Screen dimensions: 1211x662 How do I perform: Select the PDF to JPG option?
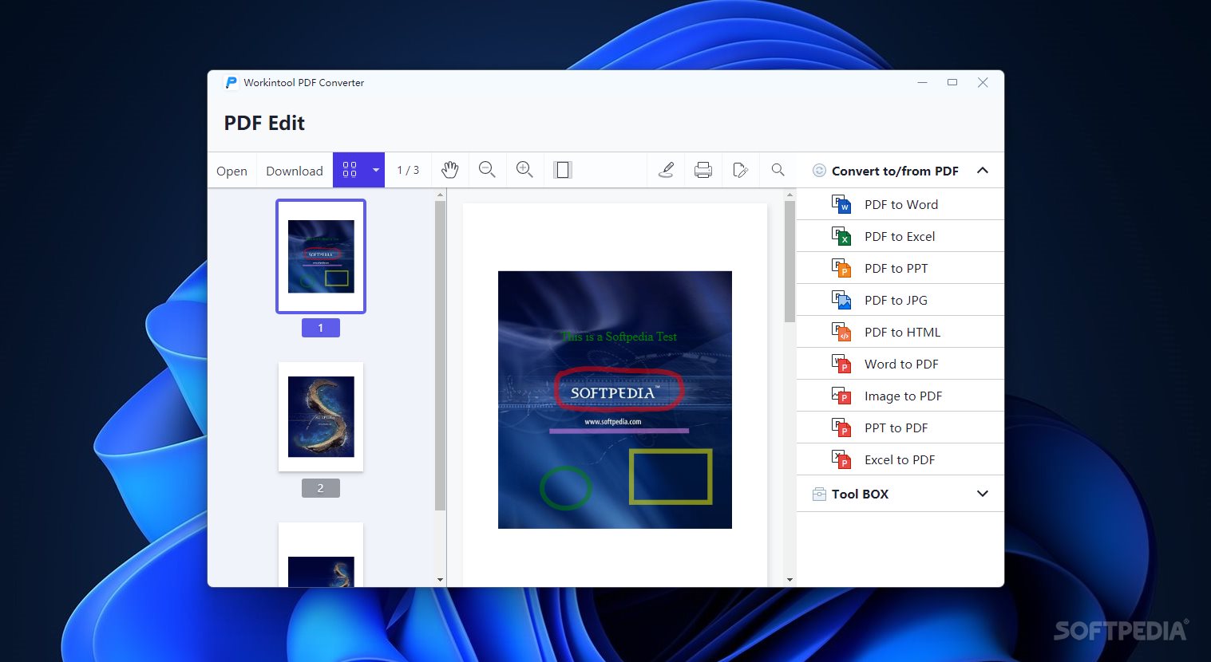(900, 300)
